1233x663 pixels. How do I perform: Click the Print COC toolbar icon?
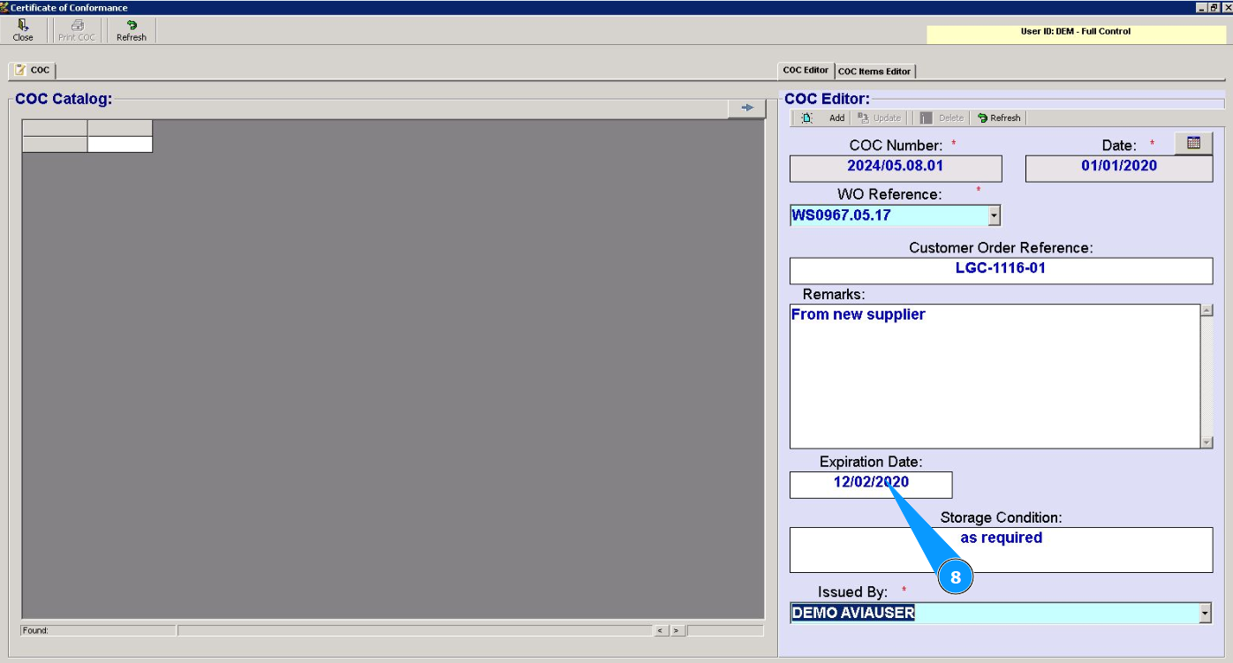(x=77, y=31)
